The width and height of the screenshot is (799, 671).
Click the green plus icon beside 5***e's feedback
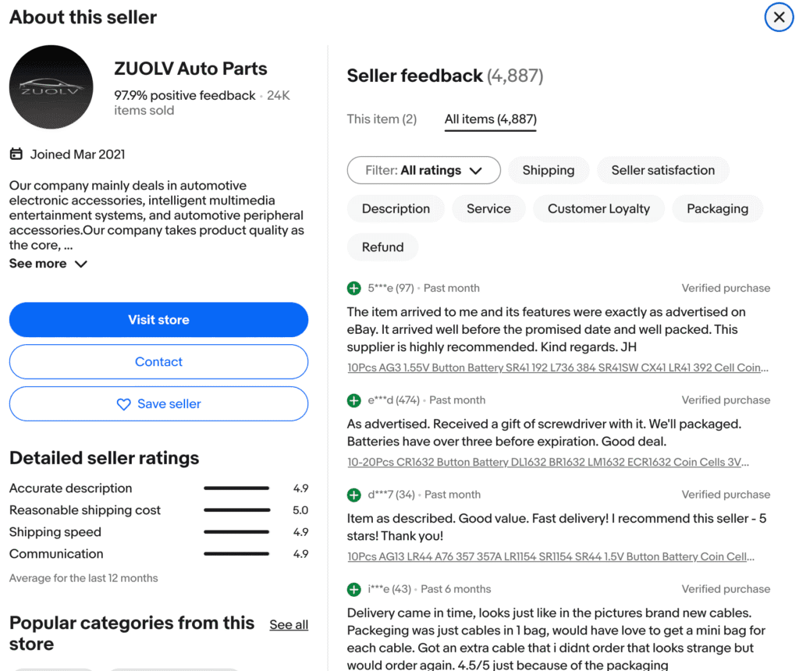(x=353, y=288)
